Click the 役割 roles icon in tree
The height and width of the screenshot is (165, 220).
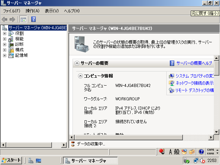[11, 33]
